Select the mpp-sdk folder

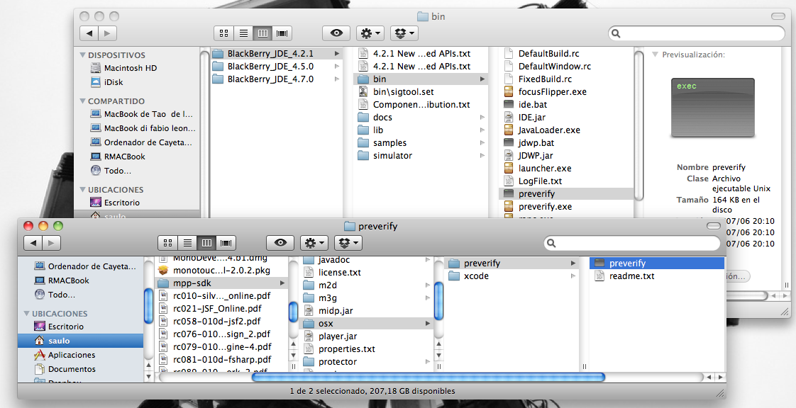pyautogui.click(x=222, y=283)
